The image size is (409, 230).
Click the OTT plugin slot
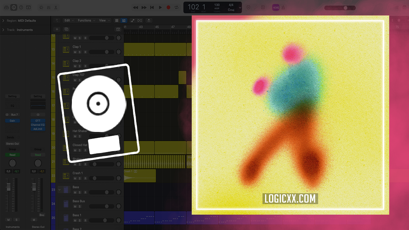click(38, 121)
